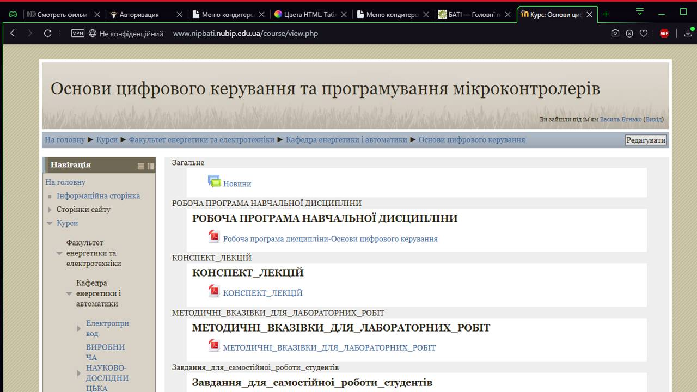Click PDF icon for Робоча програма дисципліни

click(x=214, y=236)
